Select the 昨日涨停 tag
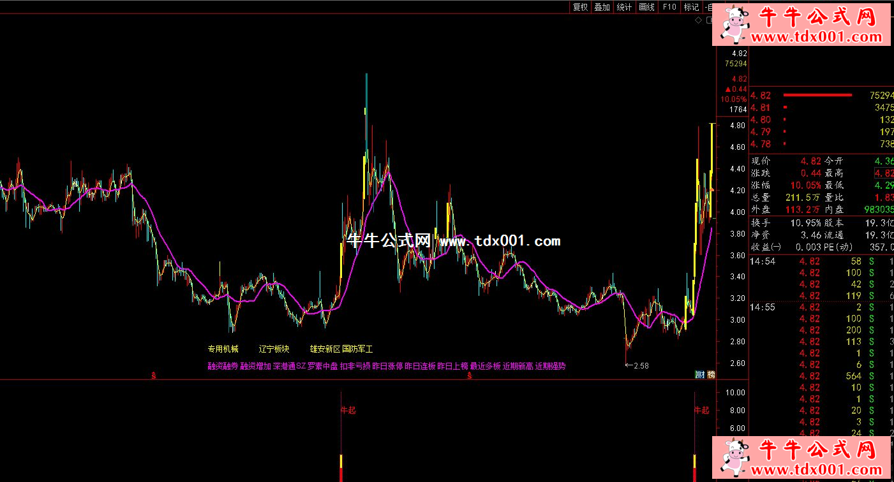 (x=387, y=366)
